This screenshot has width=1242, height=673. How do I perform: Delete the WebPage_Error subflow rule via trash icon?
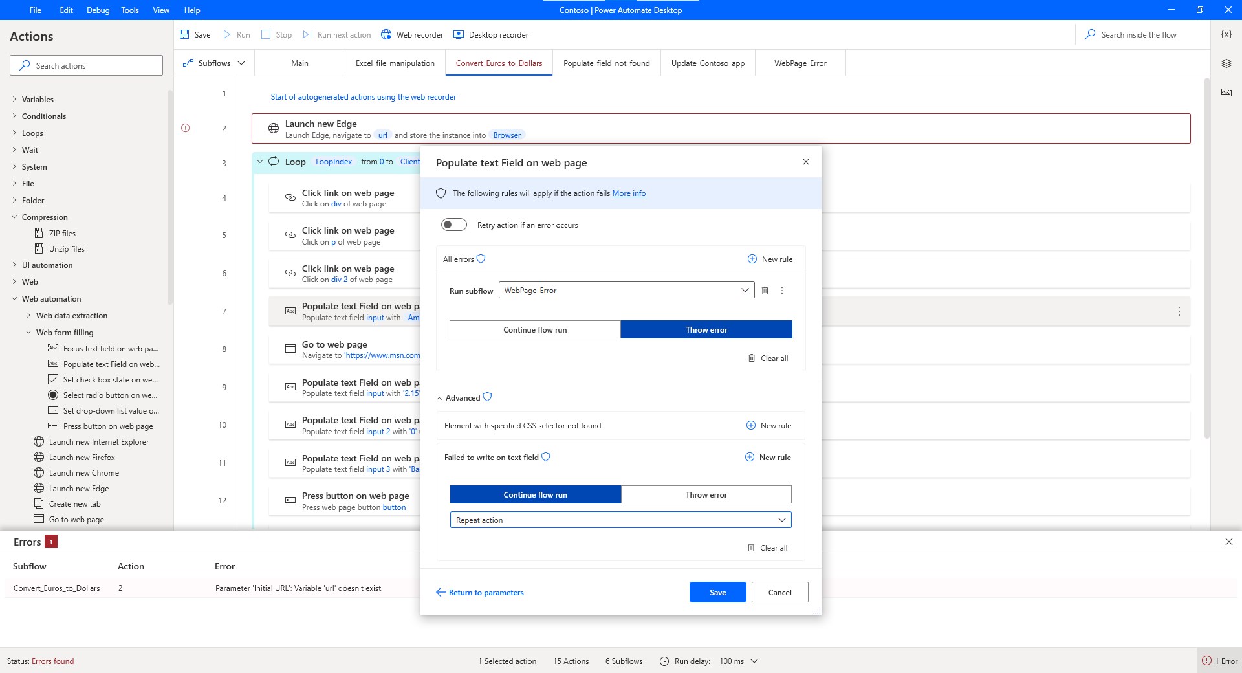(765, 291)
